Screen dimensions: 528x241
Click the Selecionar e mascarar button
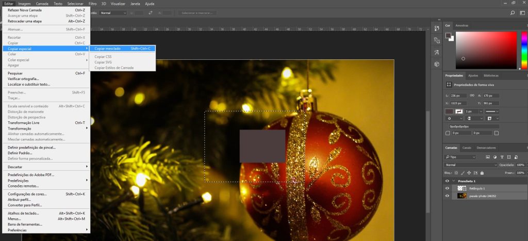click(197, 13)
